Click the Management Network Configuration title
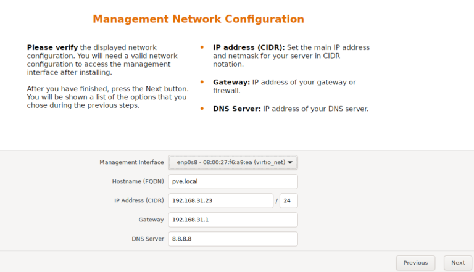 (x=198, y=19)
